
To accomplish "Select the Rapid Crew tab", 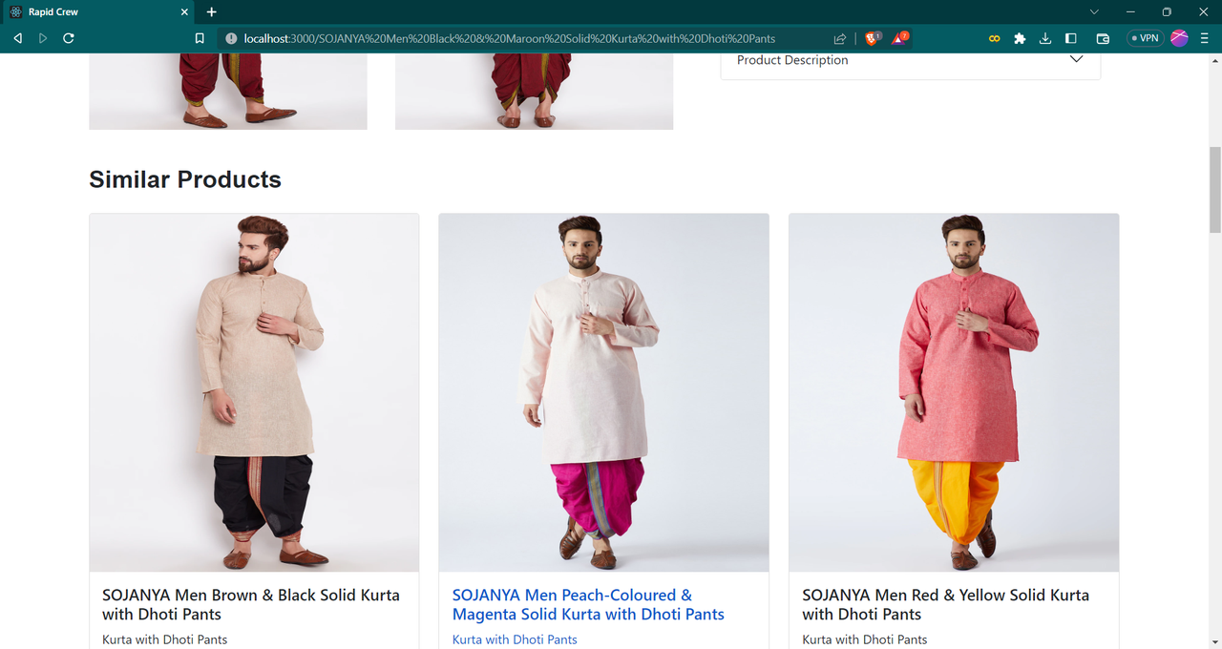I will pos(99,11).
